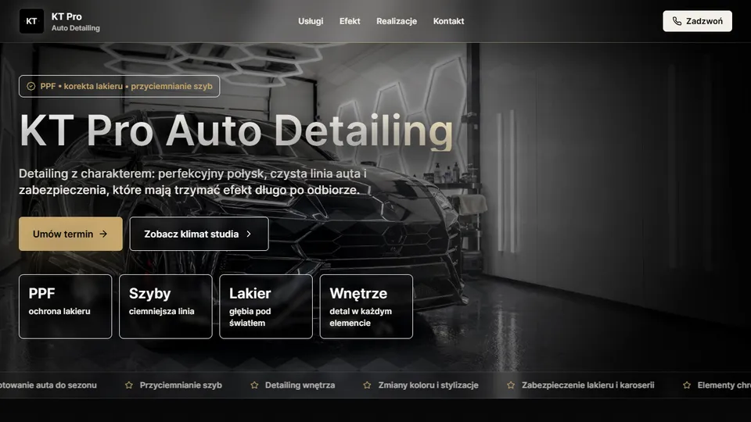Click Zmiany koloru i stylizacje text
Screen dimensions: 751x422
pyautogui.click(x=428, y=385)
